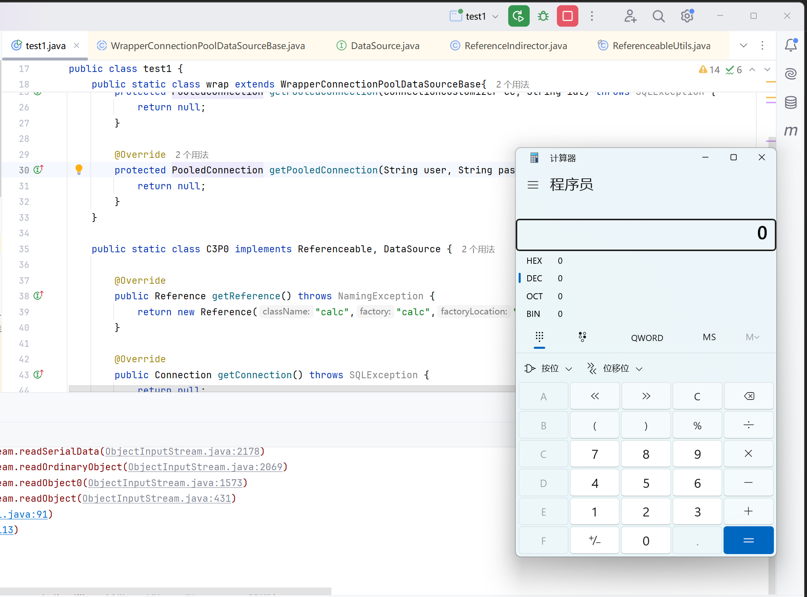The height and width of the screenshot is (597, 807).
Task: Click the calculator open parenthesis key
Action: pos(595,425)
